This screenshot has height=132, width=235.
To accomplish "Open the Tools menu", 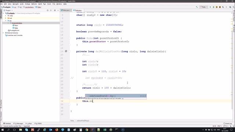I will 49,4.
